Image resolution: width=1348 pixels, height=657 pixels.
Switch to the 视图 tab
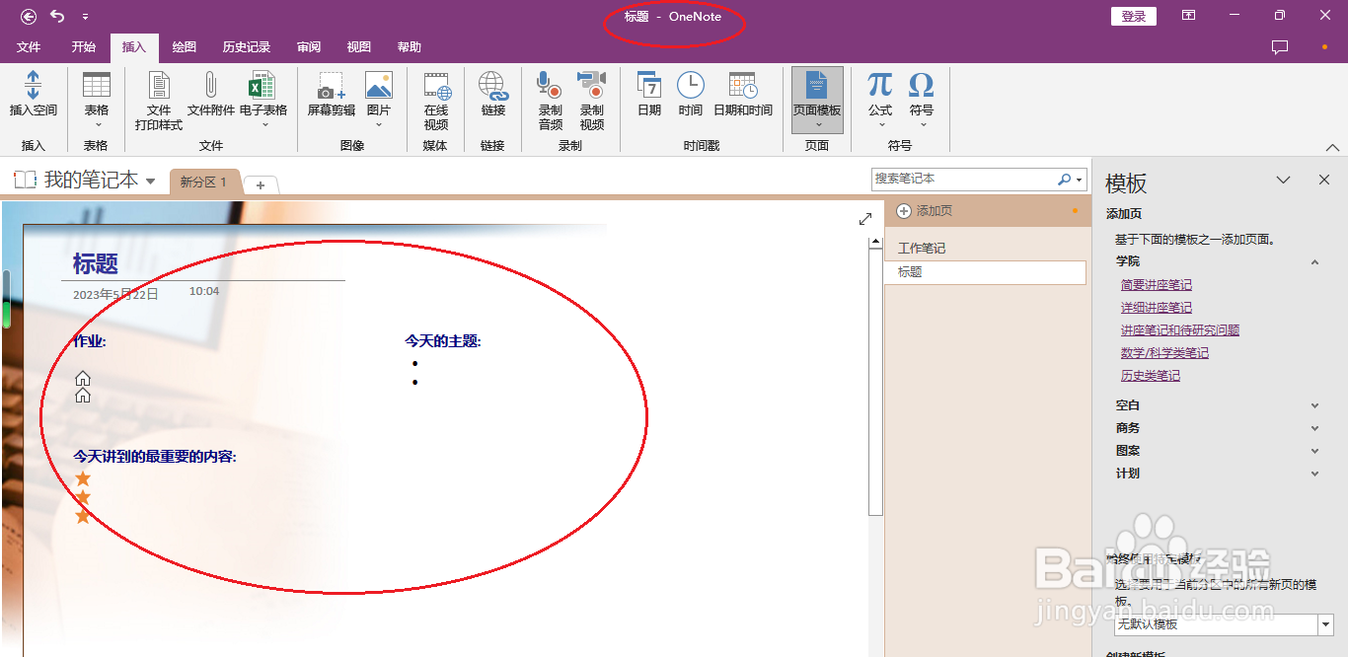pos(359,47)
